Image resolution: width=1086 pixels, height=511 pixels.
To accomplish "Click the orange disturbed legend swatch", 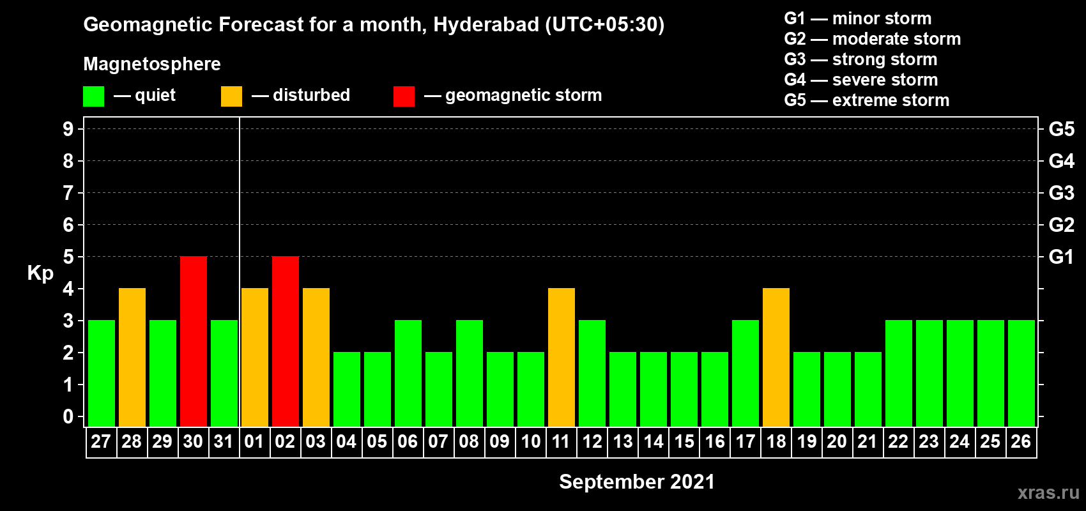I will pos(231,96).
